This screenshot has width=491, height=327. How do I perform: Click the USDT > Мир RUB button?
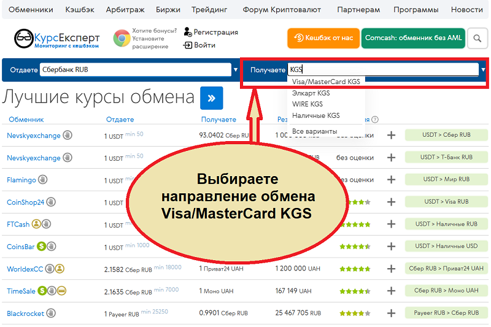(x=446, y=179)
